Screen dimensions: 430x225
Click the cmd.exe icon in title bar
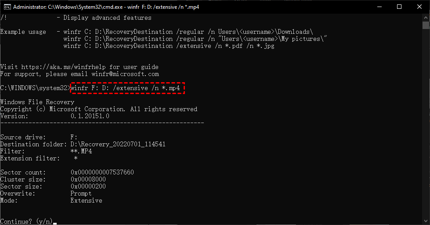(7, 7)
